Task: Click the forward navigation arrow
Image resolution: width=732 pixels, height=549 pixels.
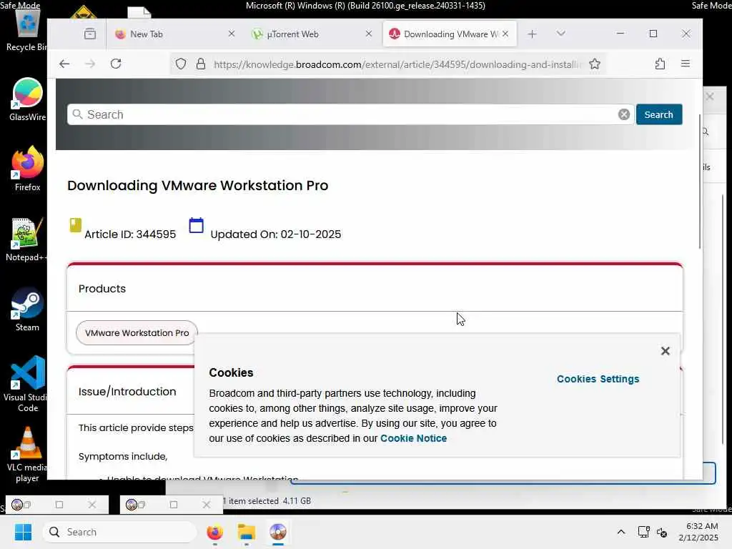Action: 90,64
